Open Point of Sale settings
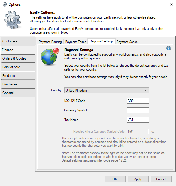Viewport: 176px width, 186px height. point(18,67)
